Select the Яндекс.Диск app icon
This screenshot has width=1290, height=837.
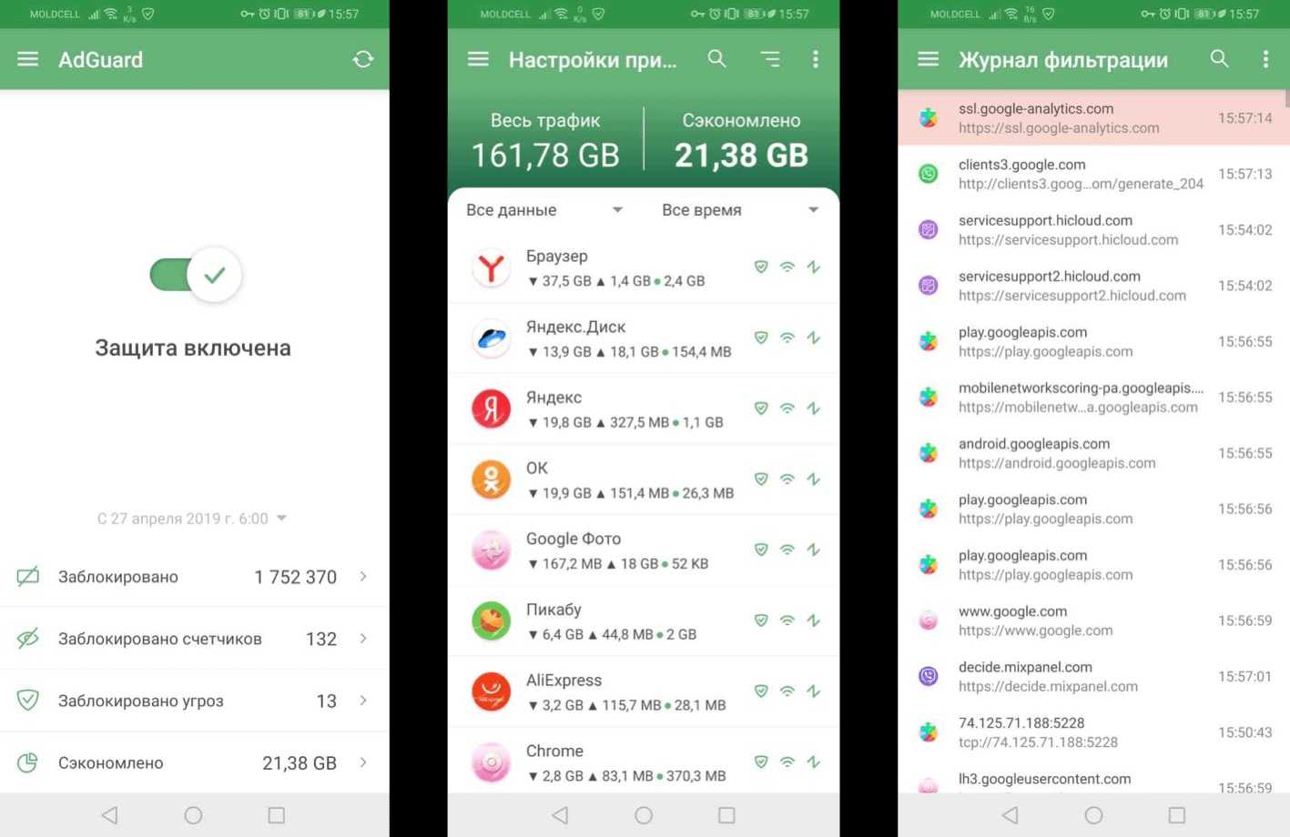(492, 338)
